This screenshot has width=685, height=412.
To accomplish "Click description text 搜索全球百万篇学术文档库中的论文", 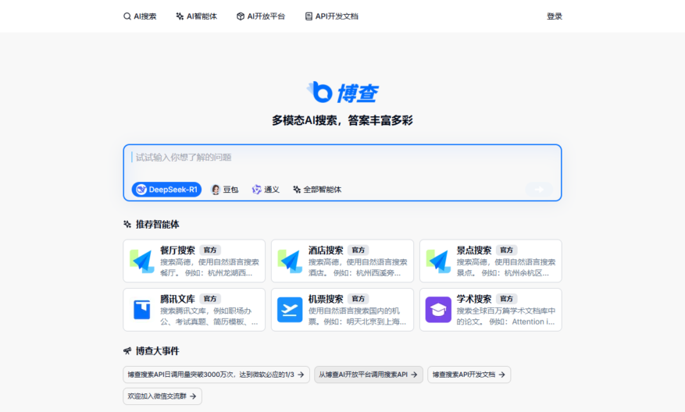I will (x=506, y=317).
